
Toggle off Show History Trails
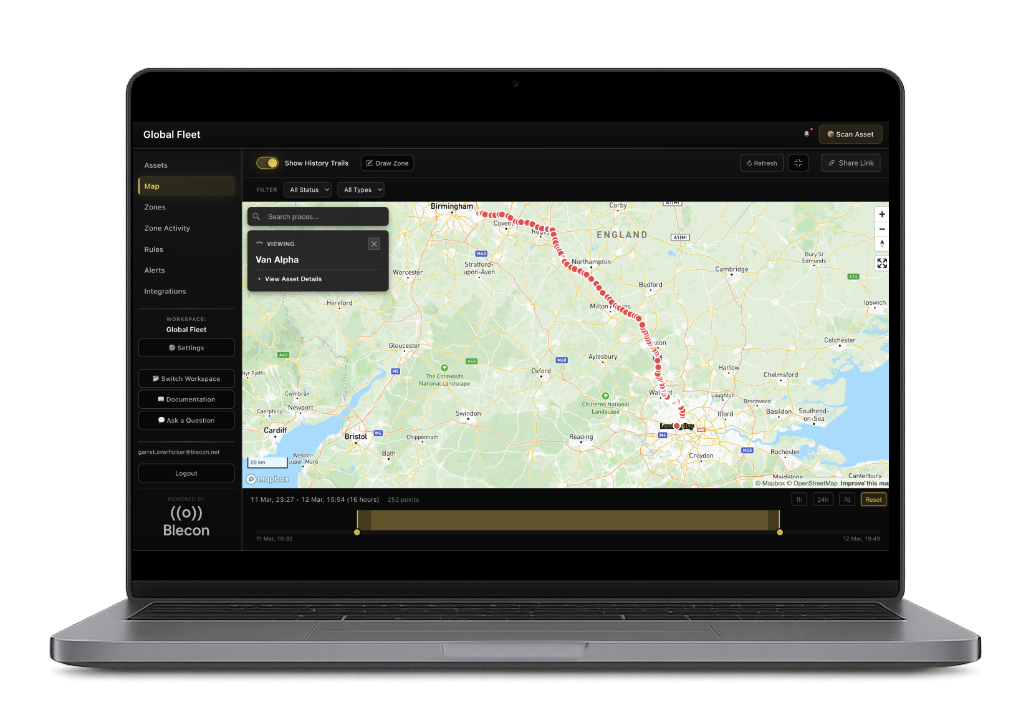267,163
